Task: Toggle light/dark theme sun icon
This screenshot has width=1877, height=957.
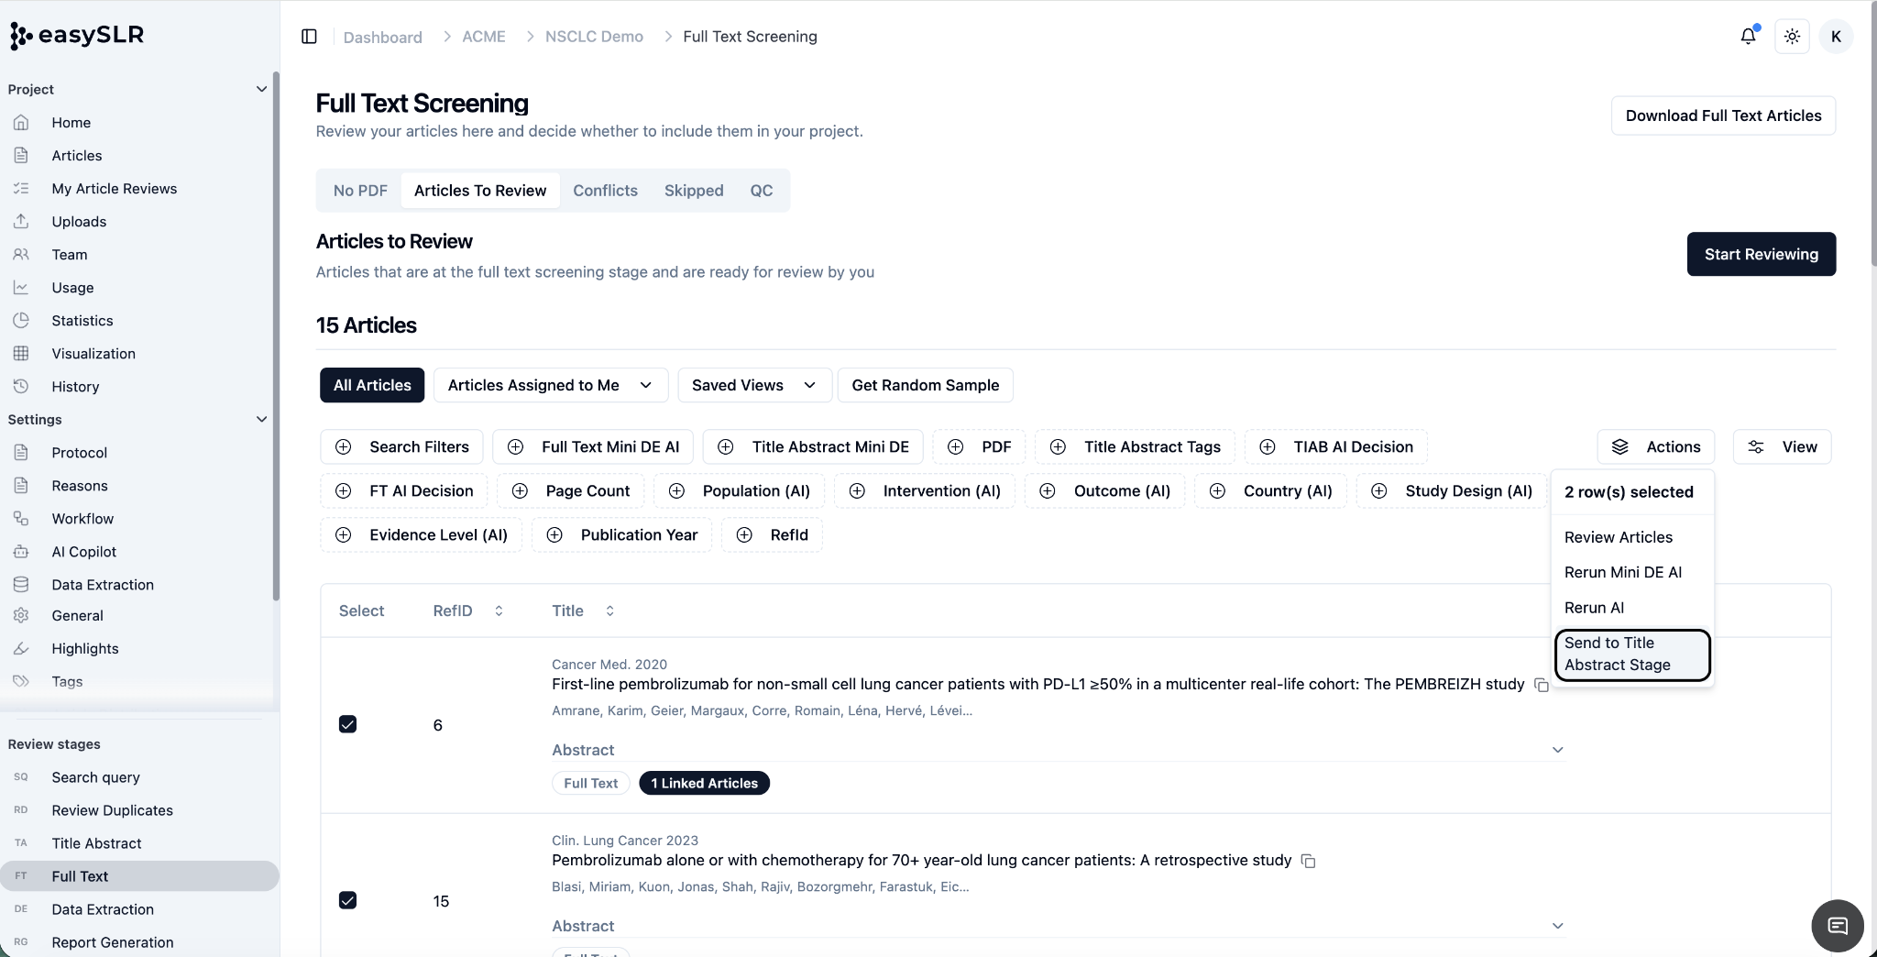Action: [x=1792, y=37]
